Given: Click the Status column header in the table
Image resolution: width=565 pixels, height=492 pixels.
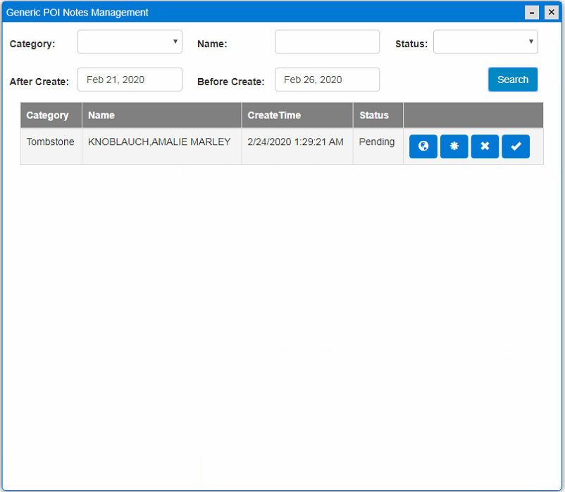Looking at the screenshot, I should (x=374, y=115).
